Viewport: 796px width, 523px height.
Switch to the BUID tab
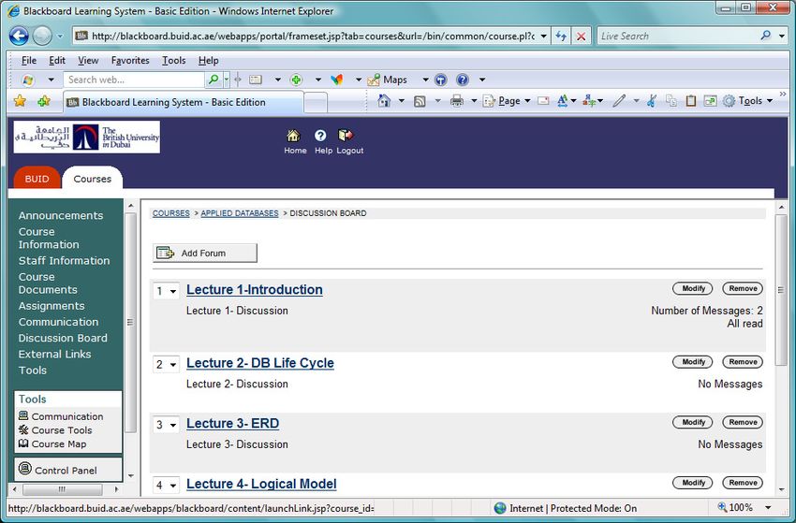[37, 179]
